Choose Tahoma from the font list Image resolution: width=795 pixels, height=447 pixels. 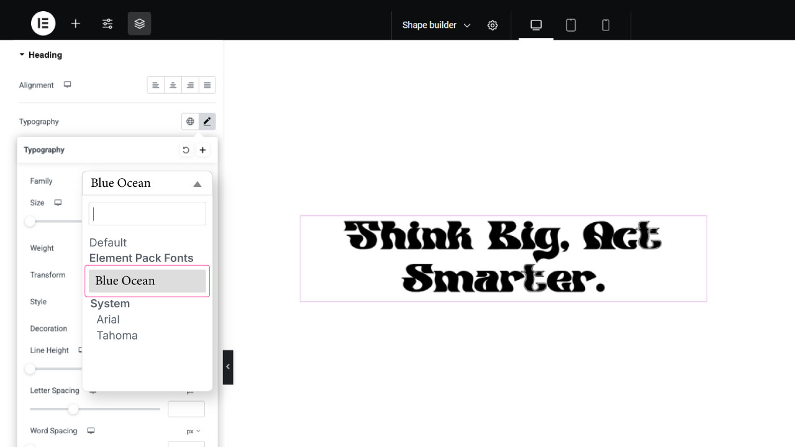[117, 336]
